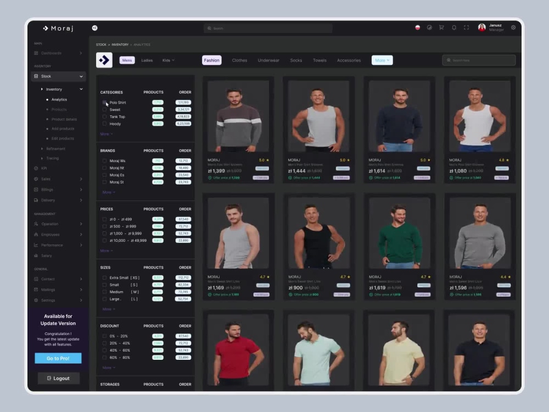The width and height of the screenshot is (549, 412).
Task: Click the Operation sidebar icon
Action: pos(36,224)
